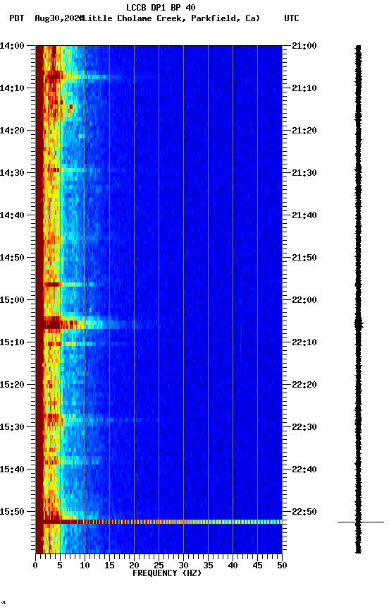Click the 40 Hz frequency axis label
This screenshot has width=389, height=610.
tap(233, 566)
